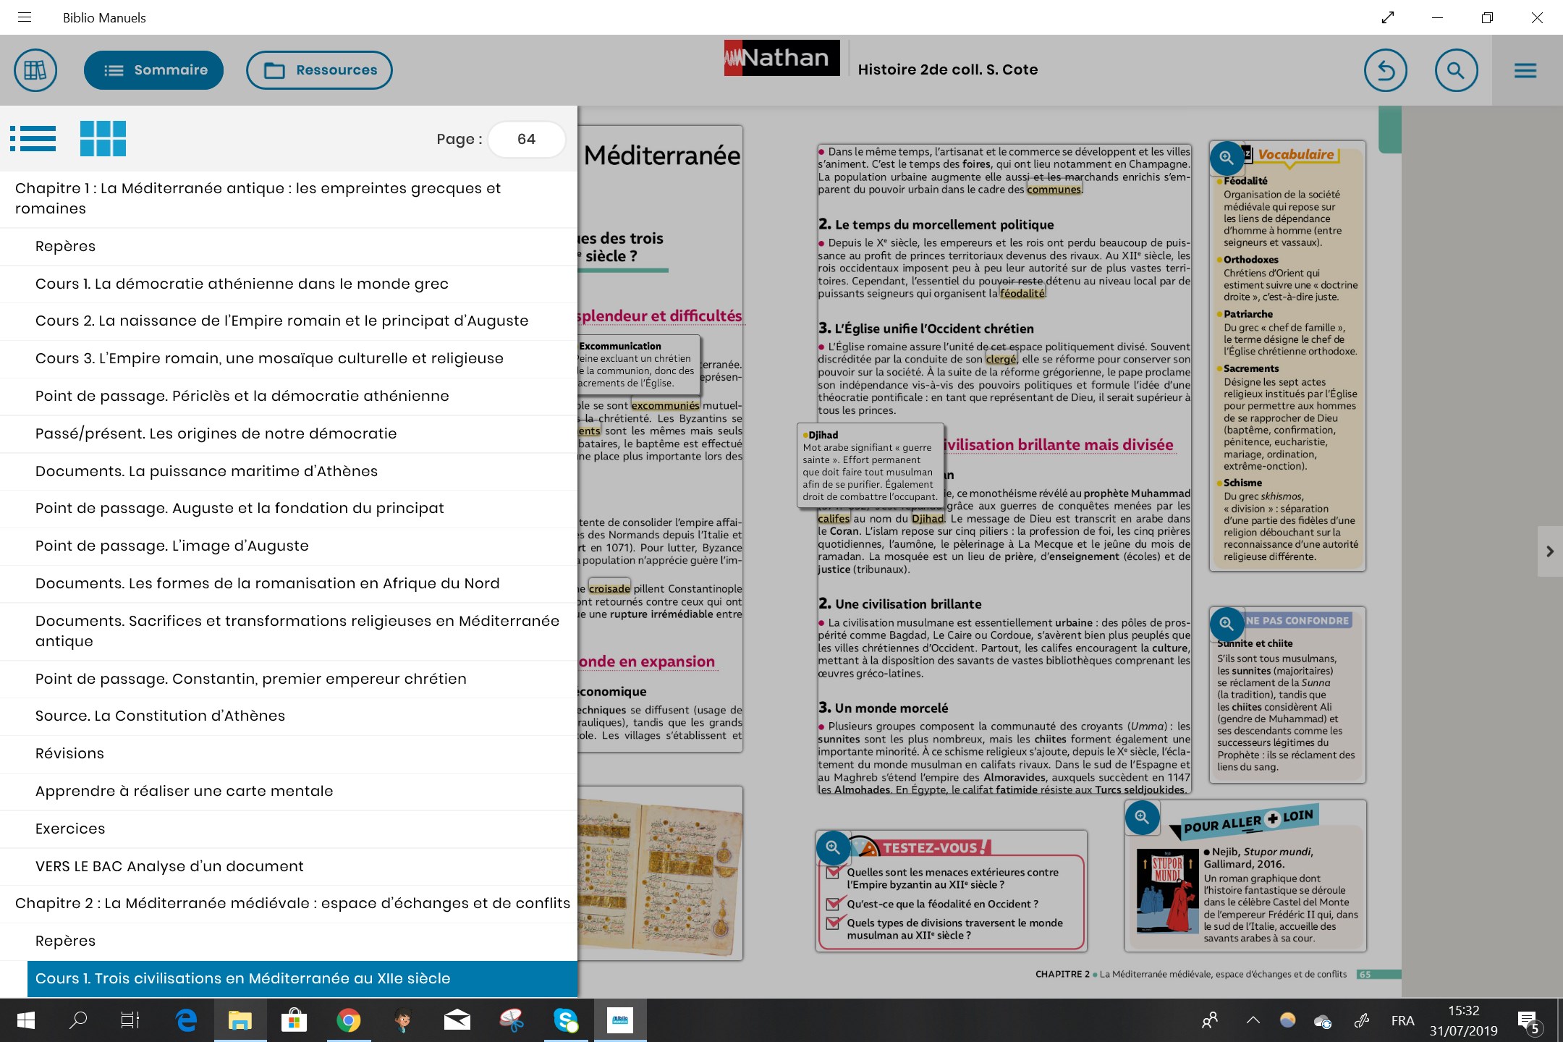
Task: Click the back arrow circular icon
Action: pyautogui.click(x=1385, y=70)
